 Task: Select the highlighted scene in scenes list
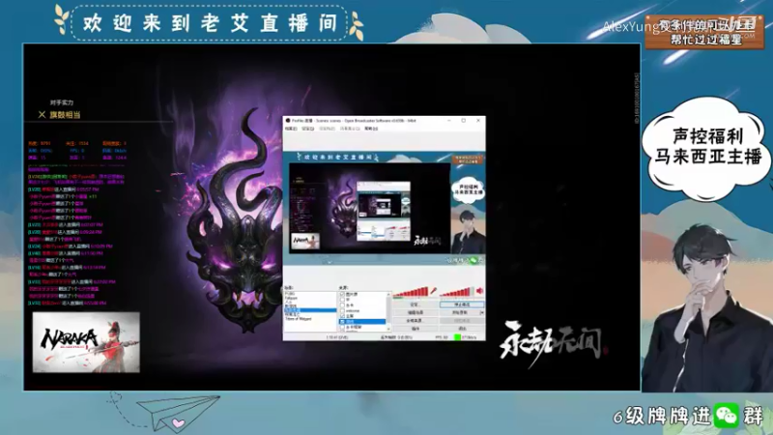pyautogui.click(x=310, y=310)
